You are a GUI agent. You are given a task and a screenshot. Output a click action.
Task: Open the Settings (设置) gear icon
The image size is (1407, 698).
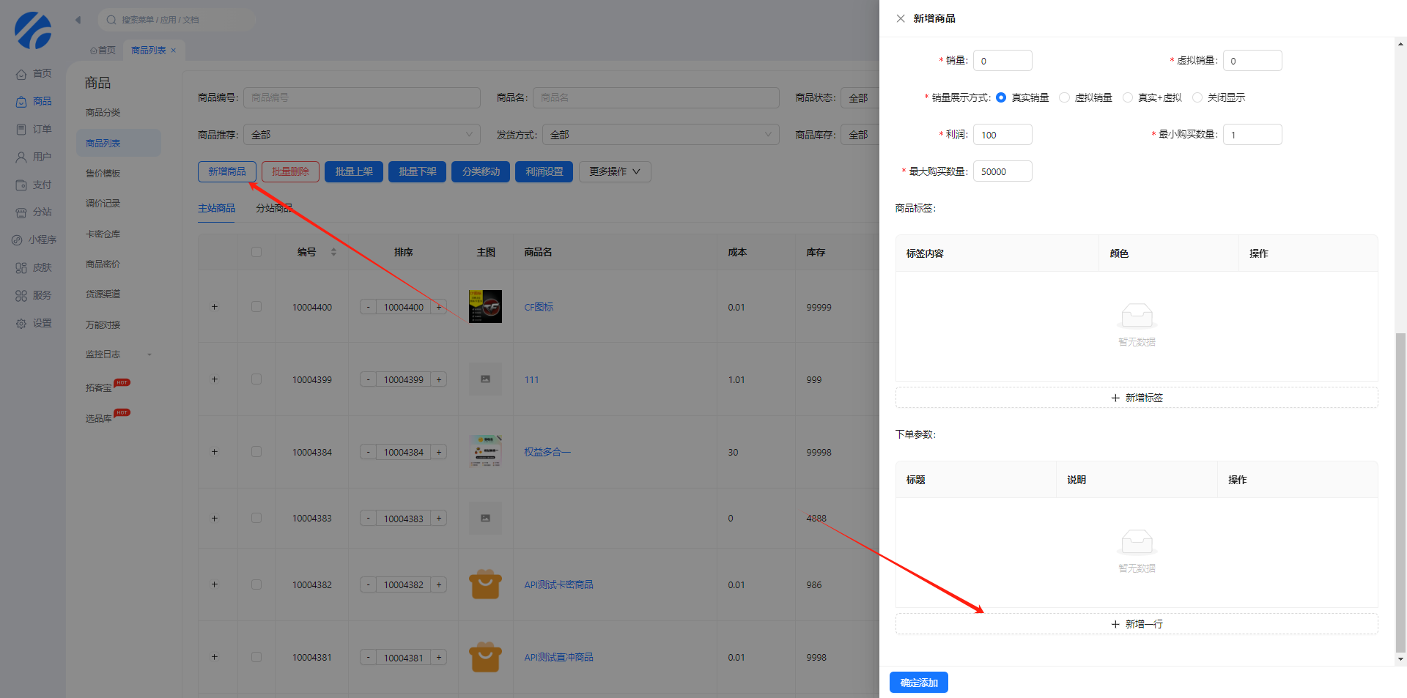click(x=21, y=324)
